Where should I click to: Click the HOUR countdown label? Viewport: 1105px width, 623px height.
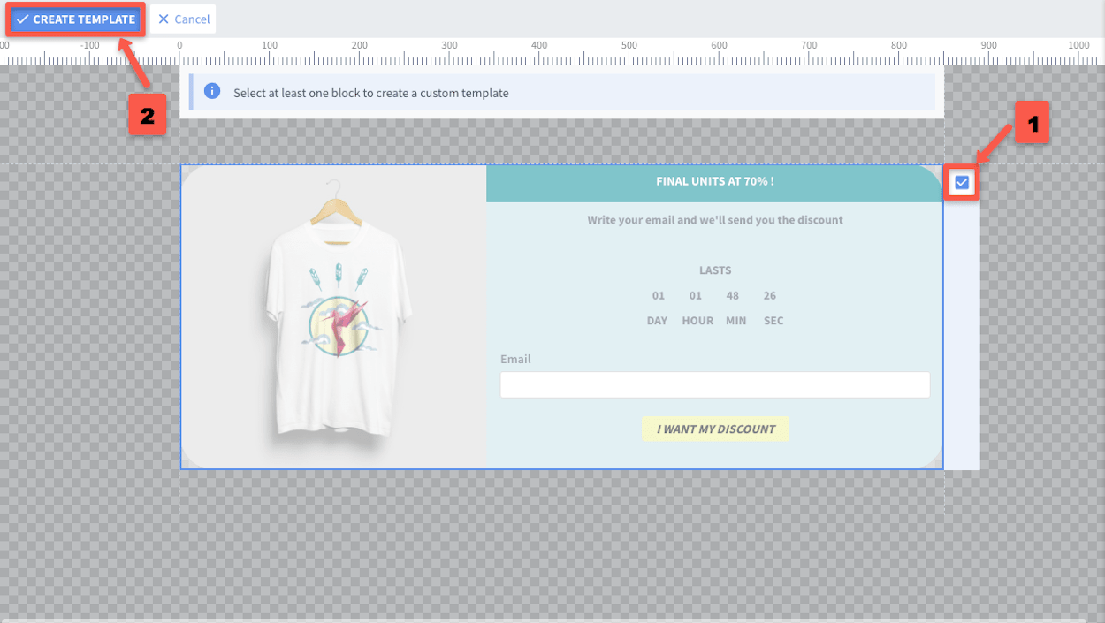pyautogui.click(x=697, y=321)
